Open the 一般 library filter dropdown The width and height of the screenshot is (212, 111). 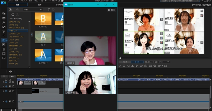pyautogui.click(x=33, y=9)
